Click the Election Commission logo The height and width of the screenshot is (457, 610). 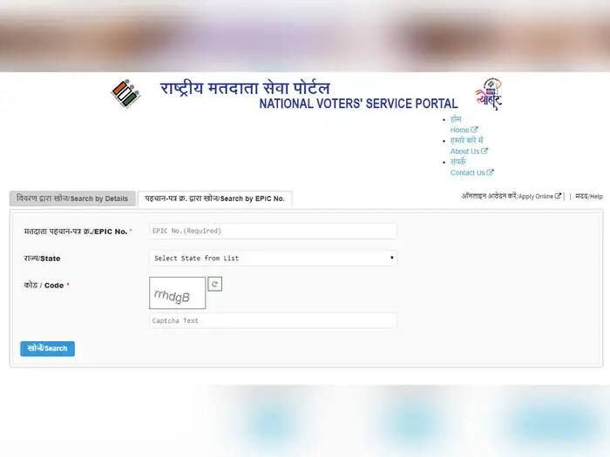[125, 93]
